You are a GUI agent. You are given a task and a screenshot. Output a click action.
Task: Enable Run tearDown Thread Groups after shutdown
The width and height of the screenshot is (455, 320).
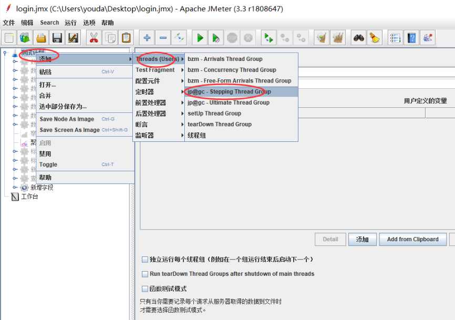click(x=145, y=274)
